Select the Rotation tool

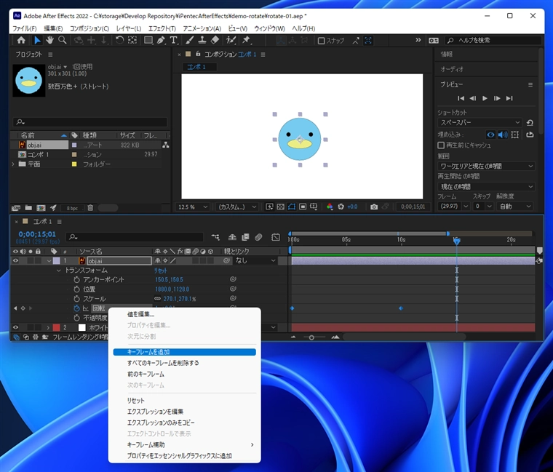120,41
